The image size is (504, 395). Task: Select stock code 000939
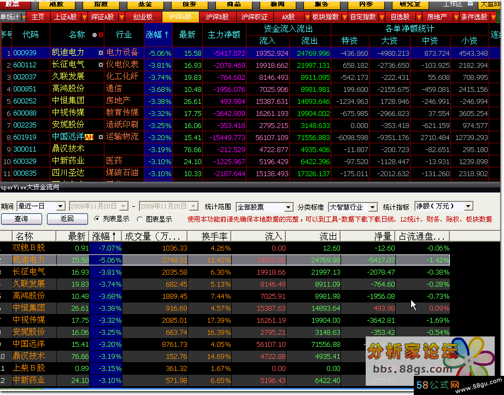25,53
